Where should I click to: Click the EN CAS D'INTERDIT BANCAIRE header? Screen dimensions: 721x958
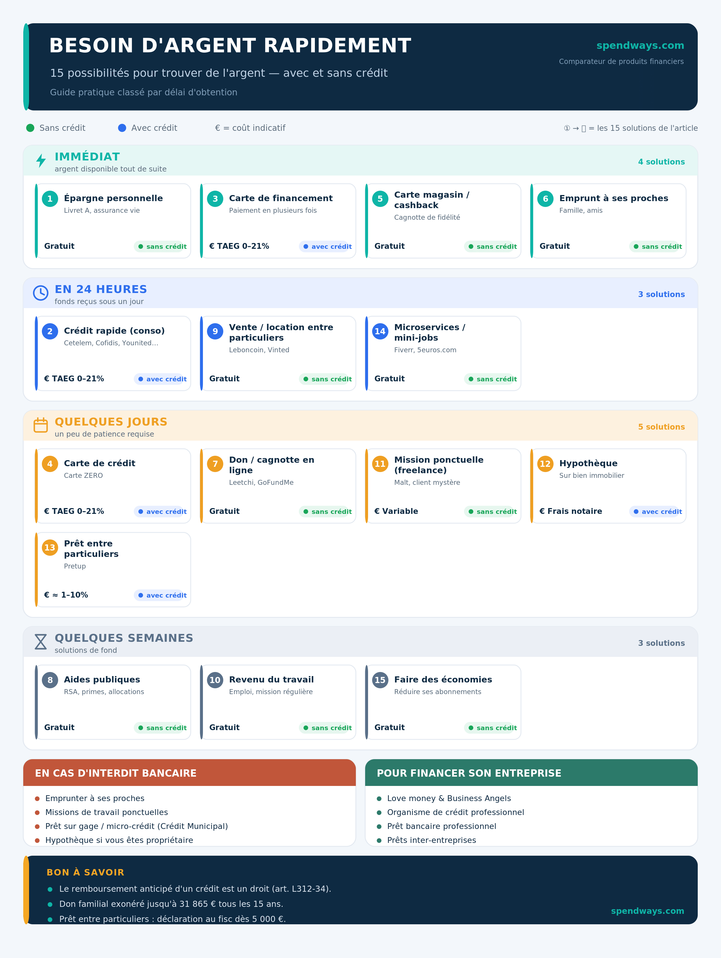pyautogui.click(x=189, y=773)
